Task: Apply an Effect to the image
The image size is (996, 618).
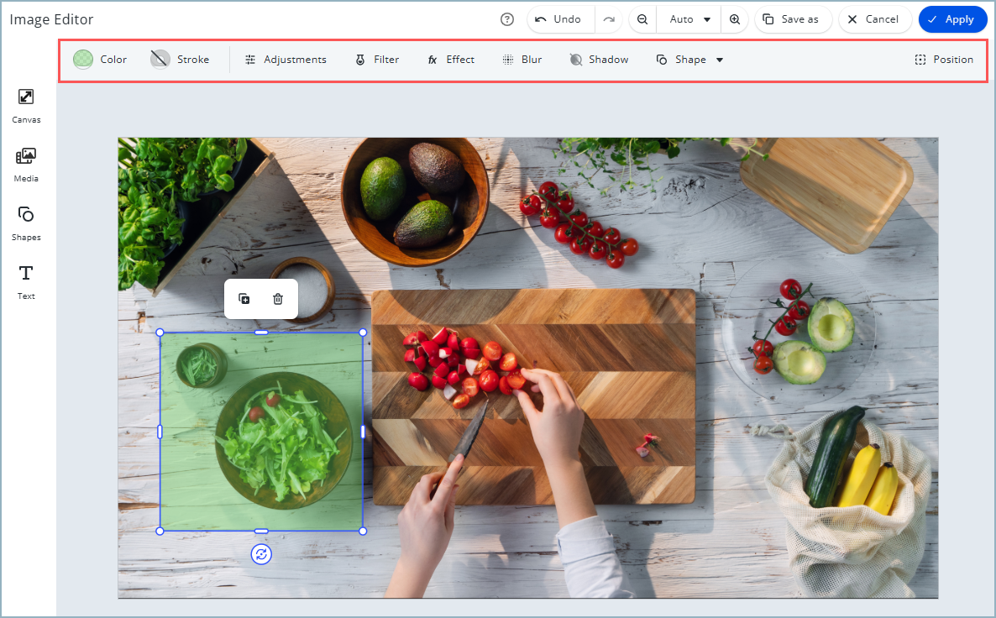Action: (x=451, y=59)
